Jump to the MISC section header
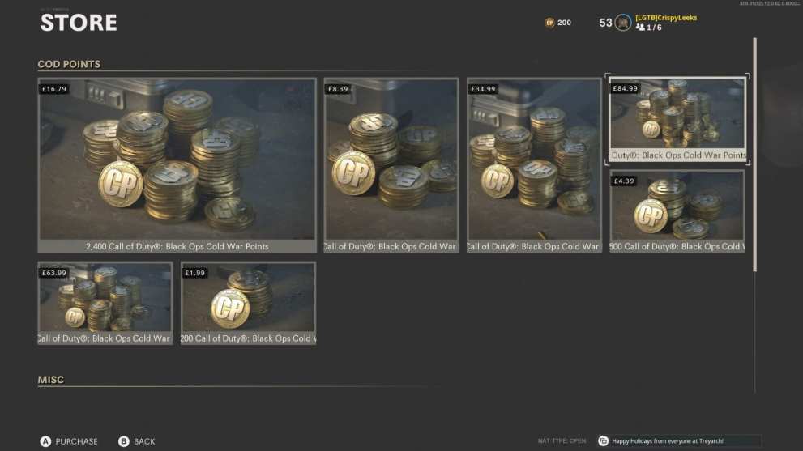This screenshot has height=451, width=803. (51, 380)
